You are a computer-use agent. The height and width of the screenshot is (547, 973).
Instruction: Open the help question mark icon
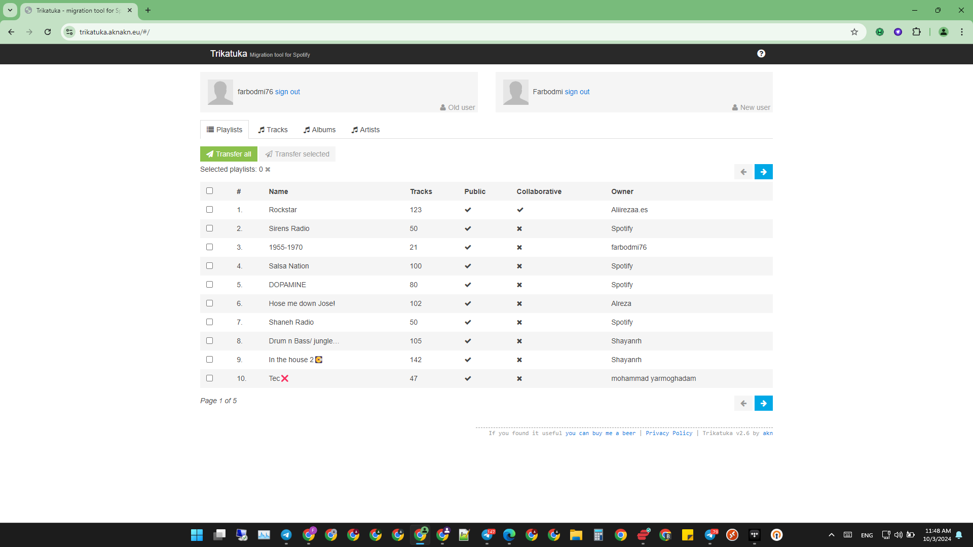[x=761, y=54]
